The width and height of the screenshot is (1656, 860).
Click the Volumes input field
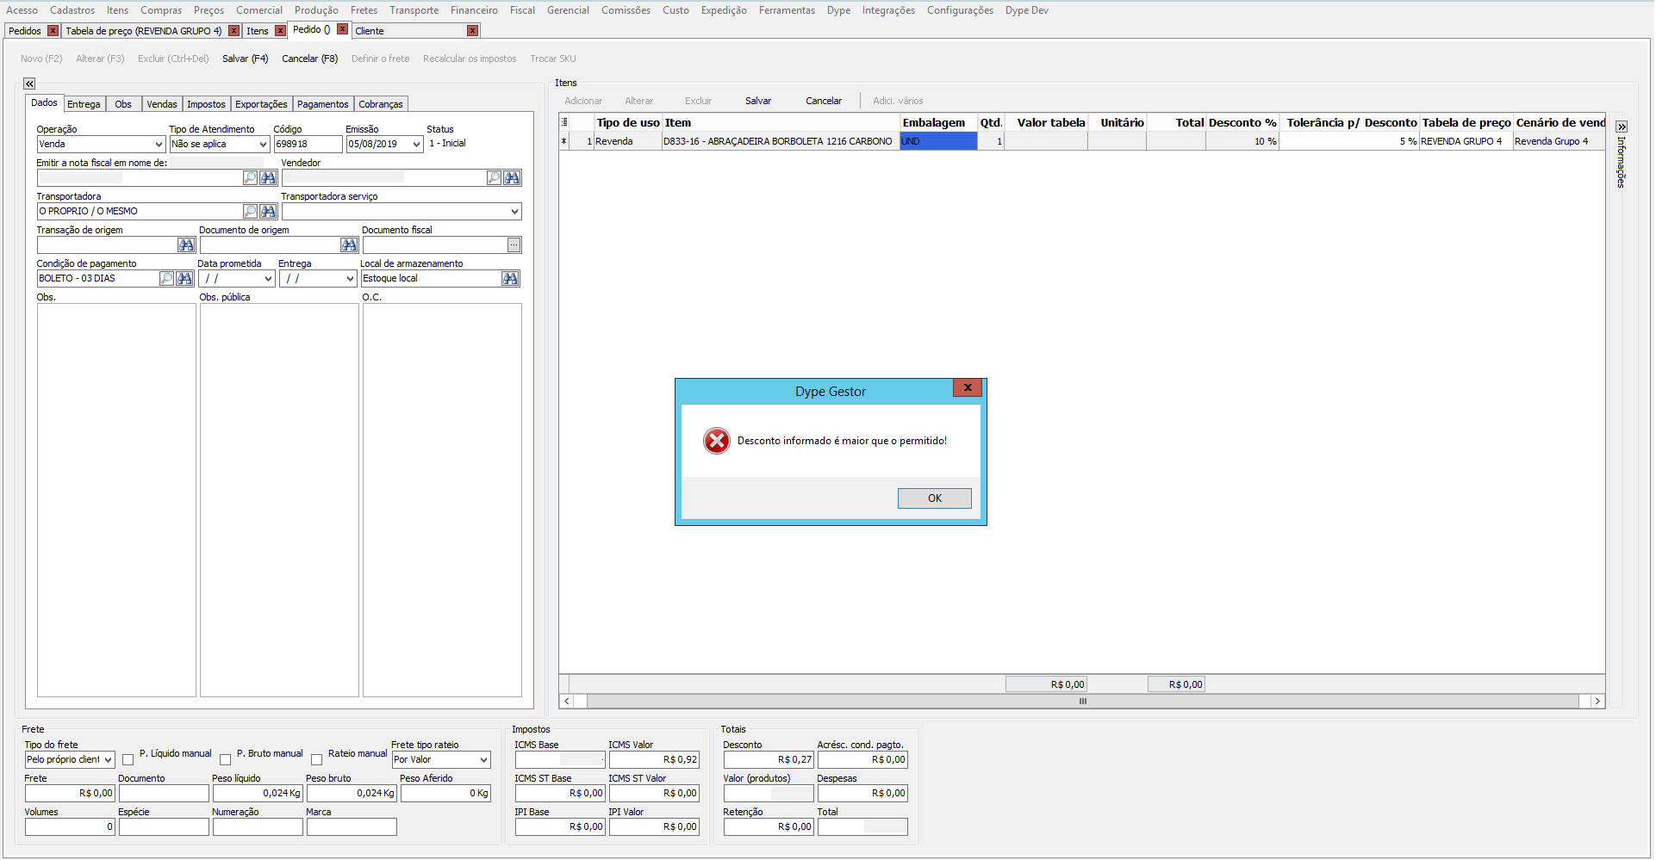(x=70, y=827)
